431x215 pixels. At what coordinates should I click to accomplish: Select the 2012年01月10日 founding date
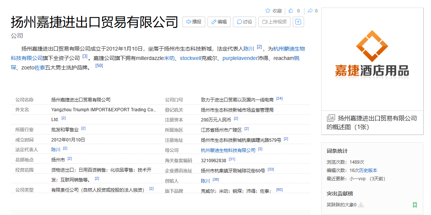click(x=68, y=140)
